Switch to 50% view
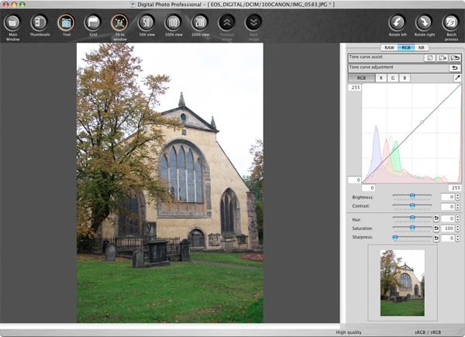This screenshot has height=337, width=465. [x=146, y=22]
